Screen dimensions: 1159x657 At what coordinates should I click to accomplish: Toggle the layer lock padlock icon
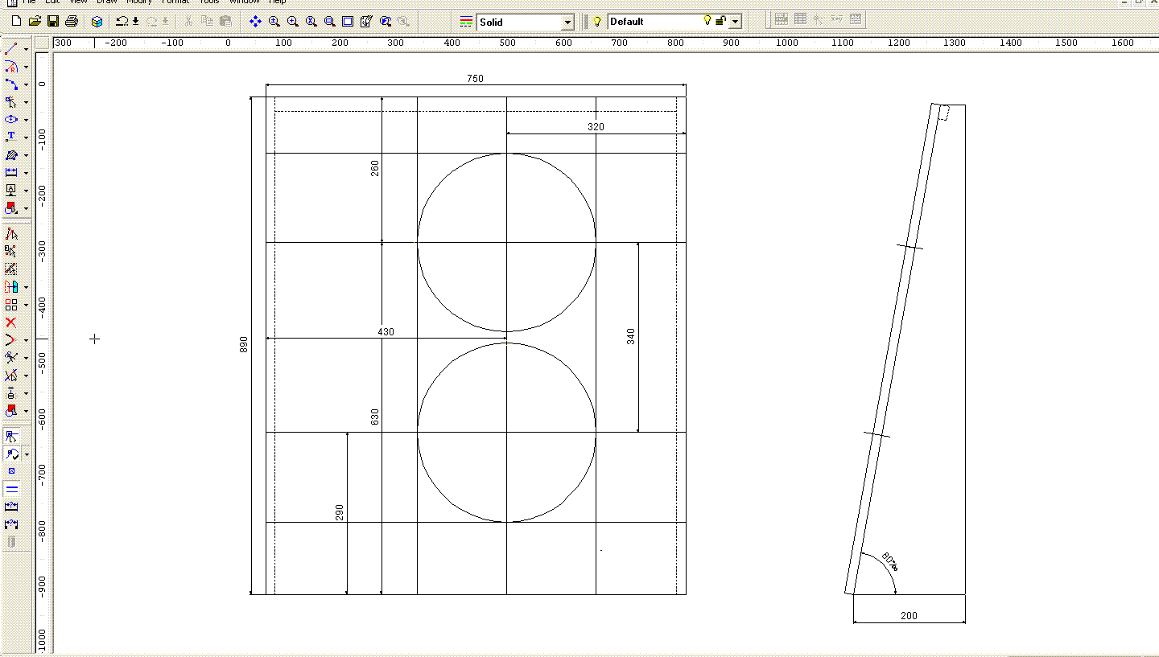pos(720,21)
